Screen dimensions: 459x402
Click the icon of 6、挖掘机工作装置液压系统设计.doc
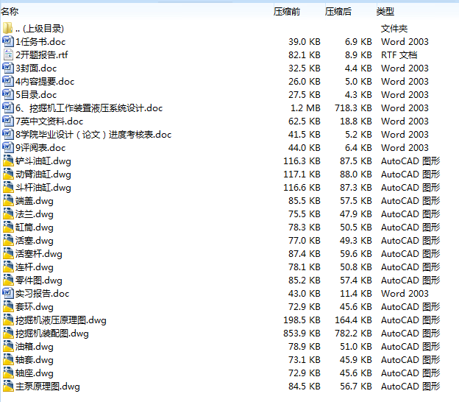[x=8, y=107]
